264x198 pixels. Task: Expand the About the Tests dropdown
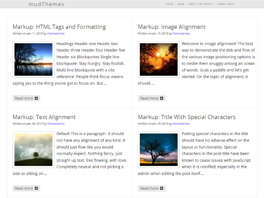(199, 4)
